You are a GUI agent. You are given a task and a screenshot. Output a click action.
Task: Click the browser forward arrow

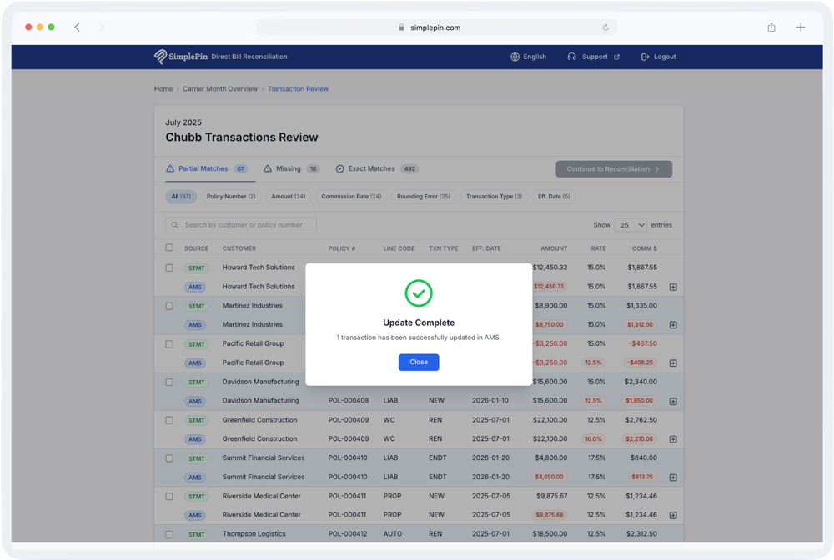101,27
